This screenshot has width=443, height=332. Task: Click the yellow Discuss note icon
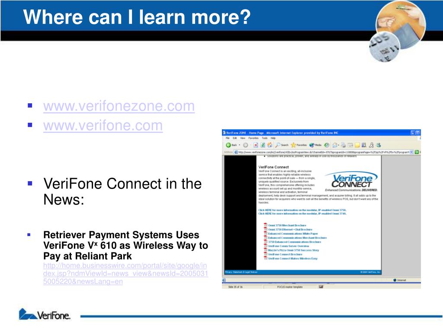pyautogui.click(x=357, y=145)
